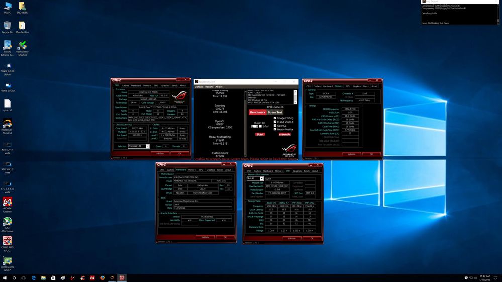Image resolution: width=502 pixels, height=282 pixels.
Task: Click the Log Output window scrollbar
Action: click(x=498, y=14)
